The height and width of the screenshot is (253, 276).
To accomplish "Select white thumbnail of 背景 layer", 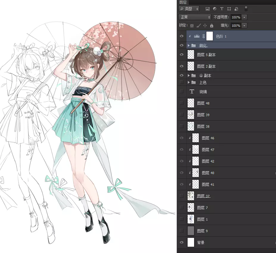I will pos(191,243).
